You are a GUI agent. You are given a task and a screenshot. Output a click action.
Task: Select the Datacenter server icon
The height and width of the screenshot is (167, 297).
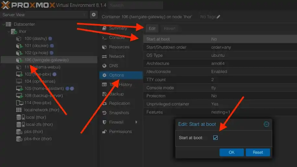[8, 24]
